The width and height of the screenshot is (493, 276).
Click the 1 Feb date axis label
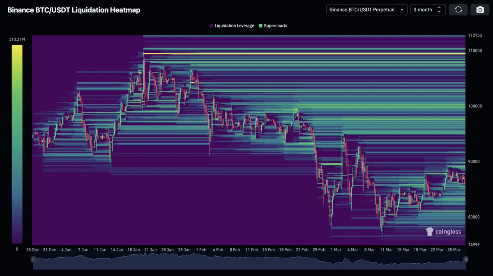pyautogui.click(x=201, y=249)
